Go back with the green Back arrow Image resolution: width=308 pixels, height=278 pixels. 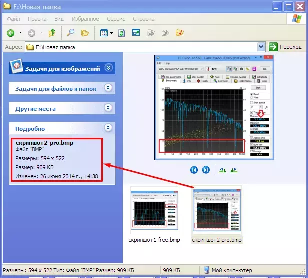tap(11, 33)
